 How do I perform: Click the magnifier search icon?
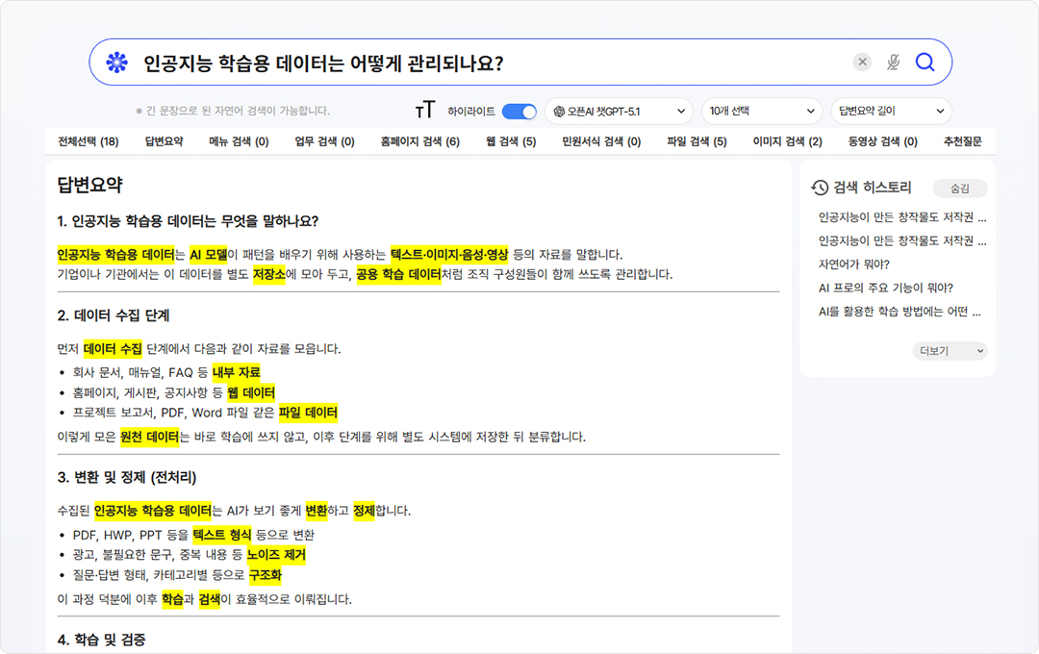click(x=925, y=63)
